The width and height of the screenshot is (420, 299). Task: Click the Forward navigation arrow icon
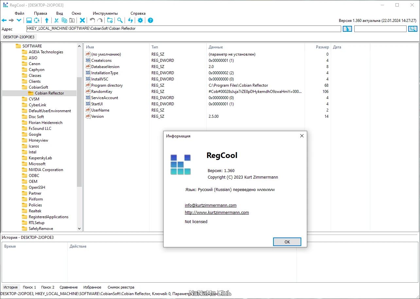pyautogui.click(x=11, y=20)
